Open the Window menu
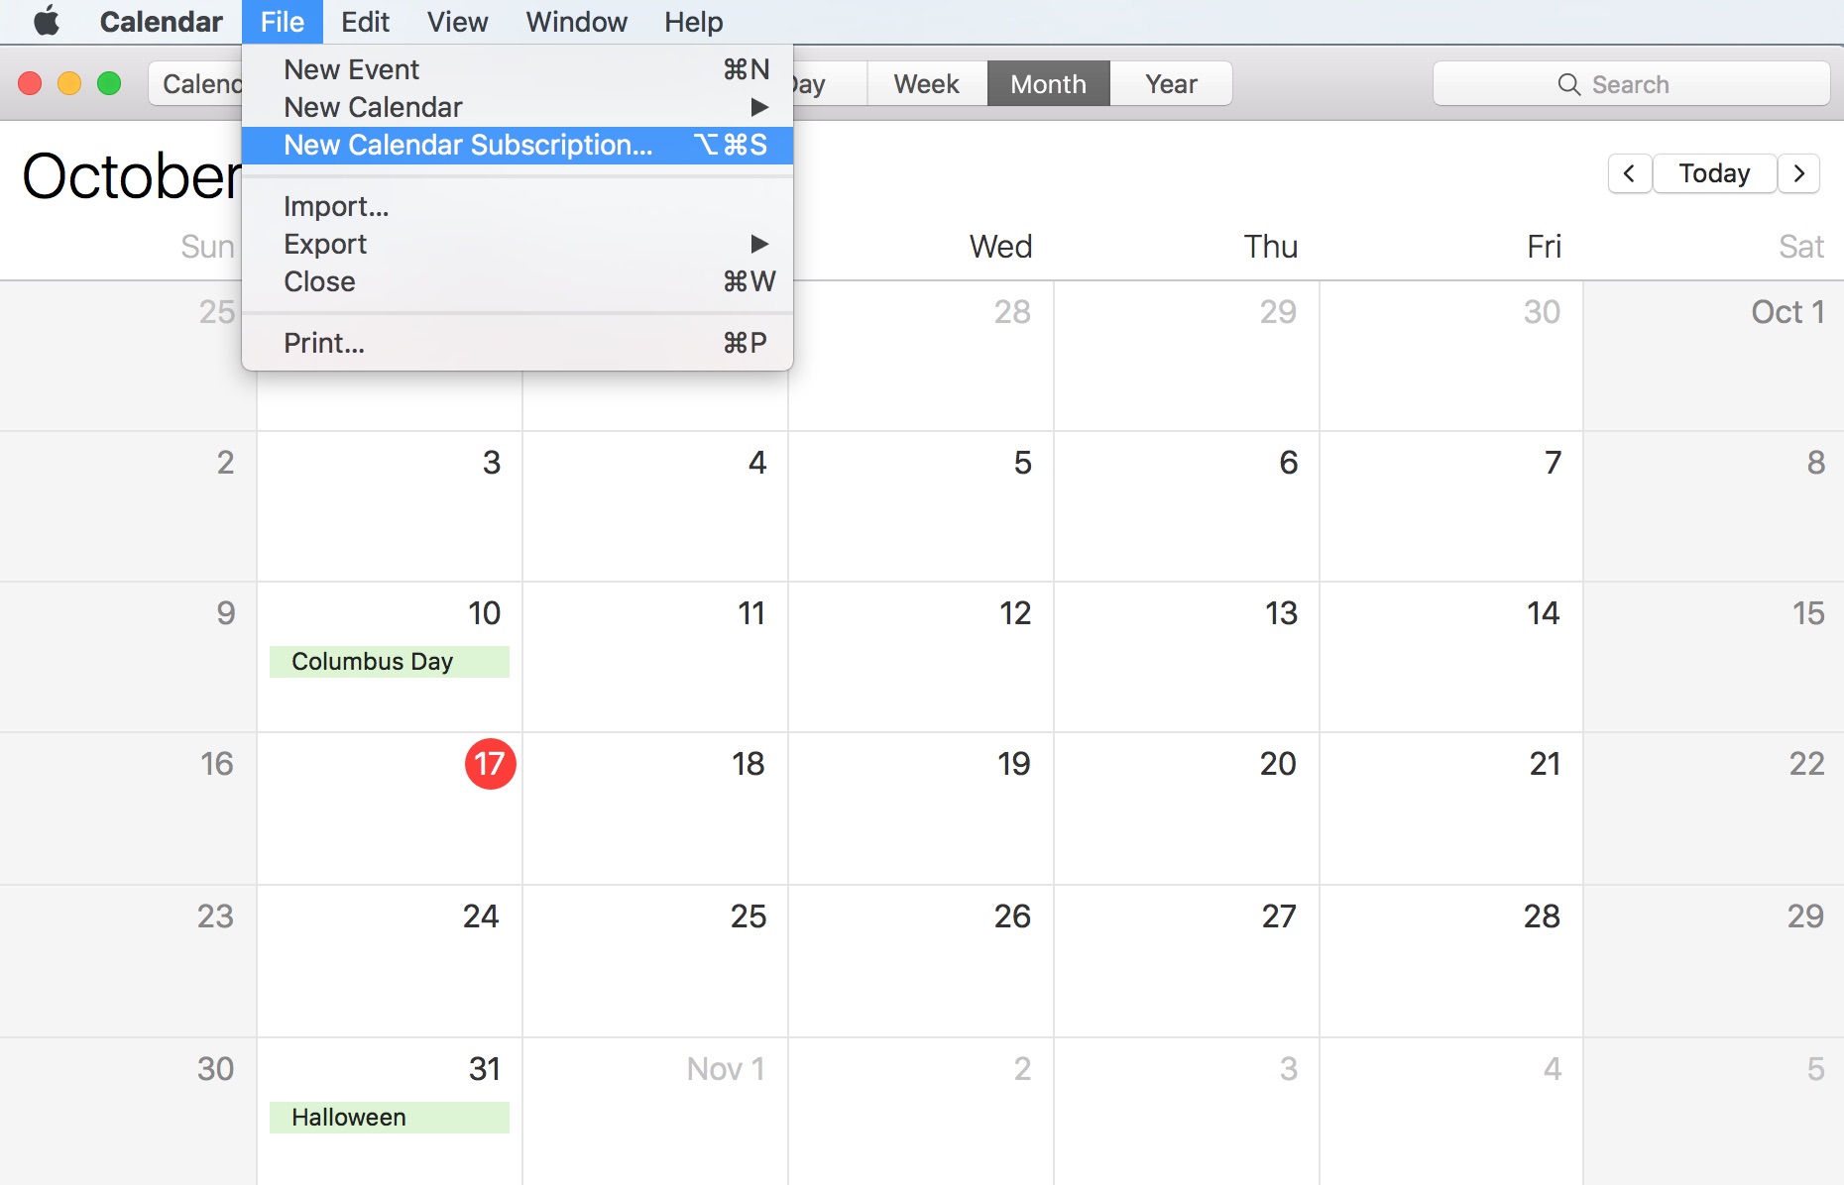Image resolution: width=1844 pixels, height=1185 pixels. [x=576, y=22]
